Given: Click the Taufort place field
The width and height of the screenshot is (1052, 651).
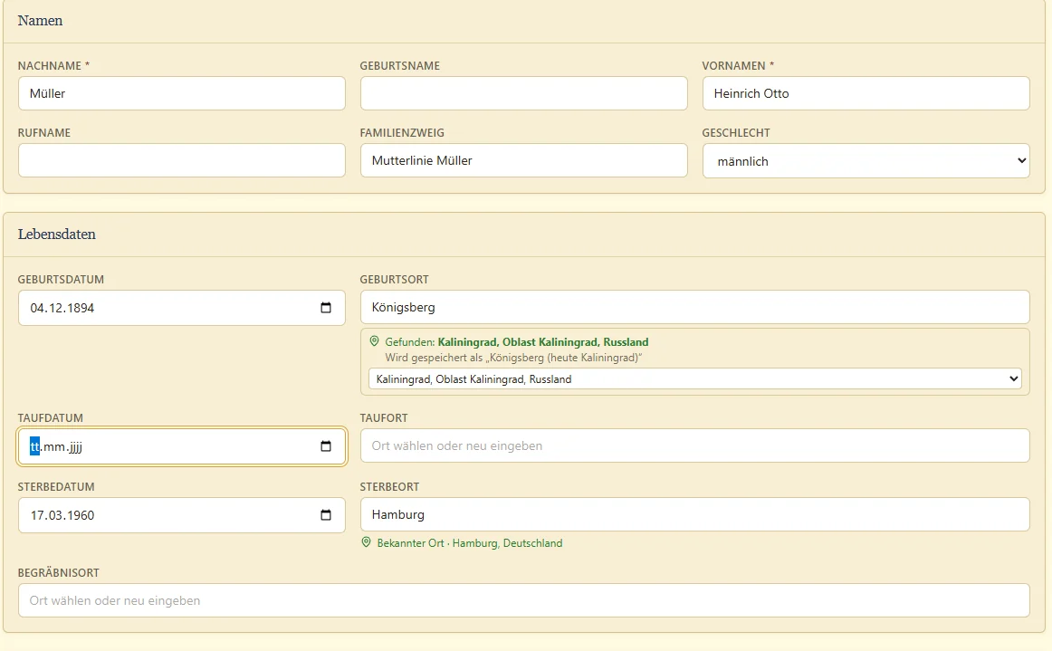Looking at the screenshot, I should coord(694,445).
